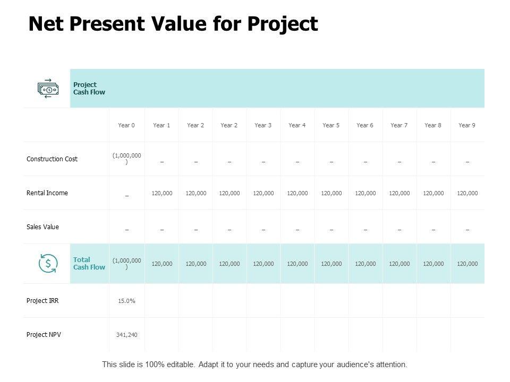Click Total Cash Flow Year 0 value

pos(126,264)
